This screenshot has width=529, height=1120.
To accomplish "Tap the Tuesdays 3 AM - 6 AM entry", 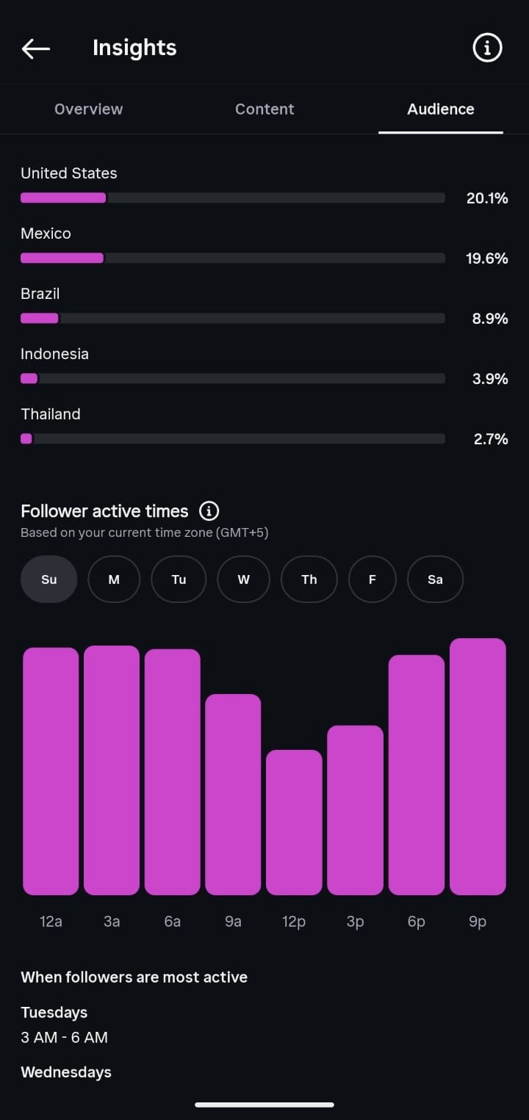I will 65,1025.
